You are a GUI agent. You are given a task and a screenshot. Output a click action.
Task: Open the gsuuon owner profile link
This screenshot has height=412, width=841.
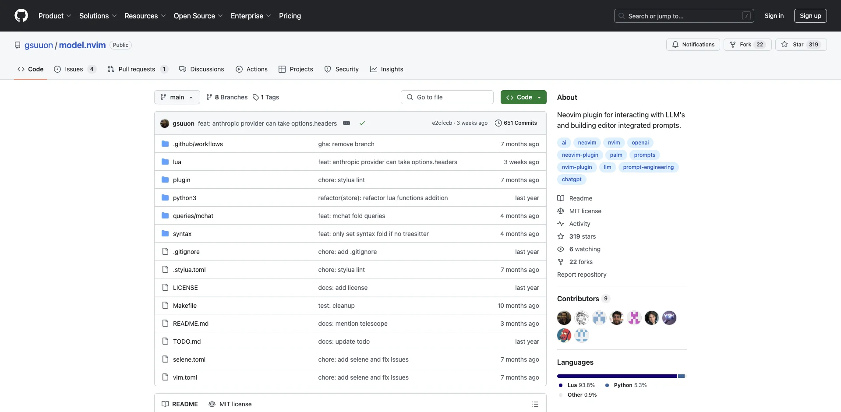coord(39,45)
